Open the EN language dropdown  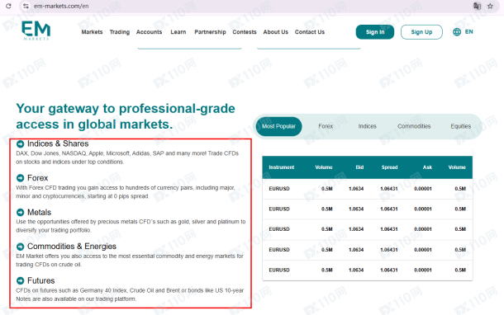pos(469,32)
